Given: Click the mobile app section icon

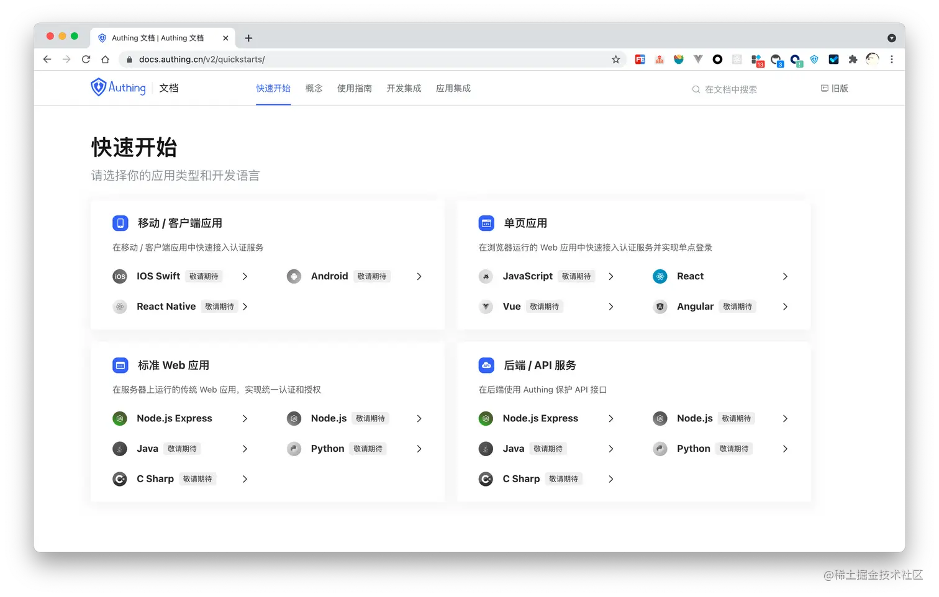Looking at the screenshot, I should point(120,223).
